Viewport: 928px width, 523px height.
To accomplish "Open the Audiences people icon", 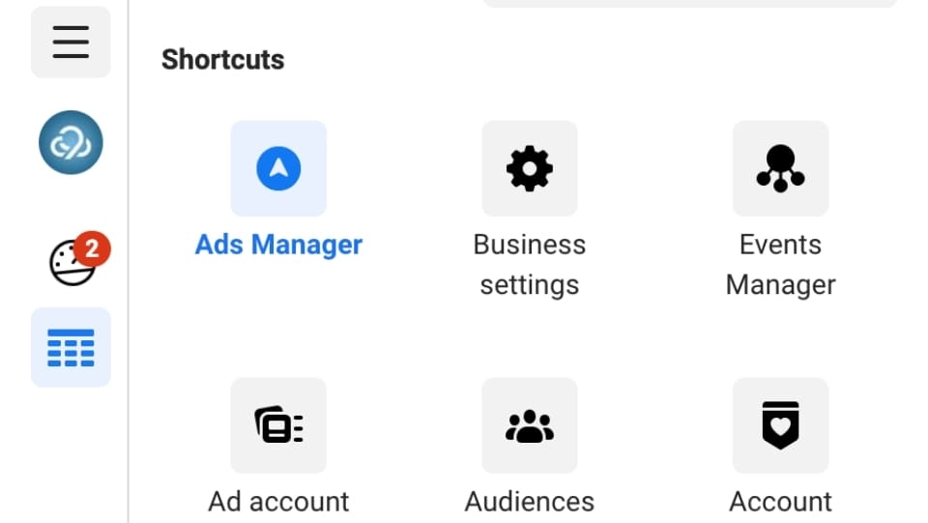I will coord(529,425).
